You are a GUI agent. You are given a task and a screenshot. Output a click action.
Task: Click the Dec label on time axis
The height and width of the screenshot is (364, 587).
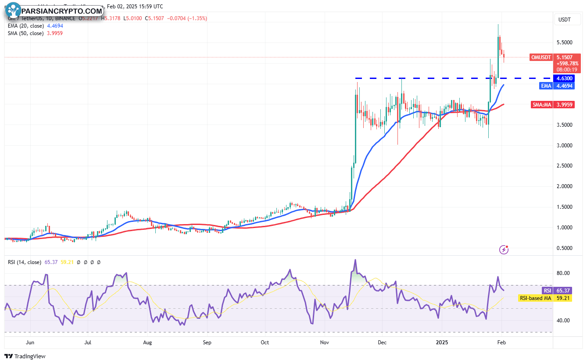click(x=382, y=342)
